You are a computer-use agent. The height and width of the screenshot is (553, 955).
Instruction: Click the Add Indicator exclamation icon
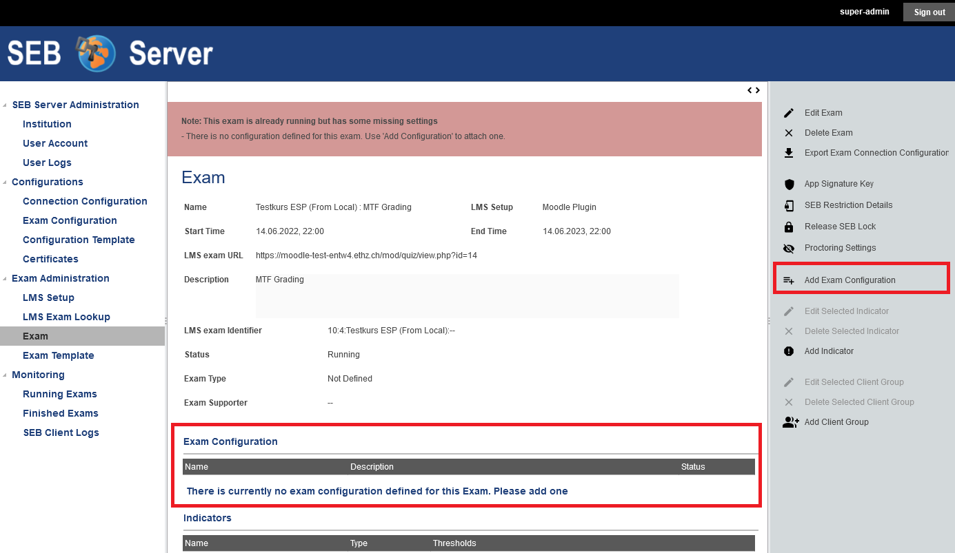pos(789,351)
